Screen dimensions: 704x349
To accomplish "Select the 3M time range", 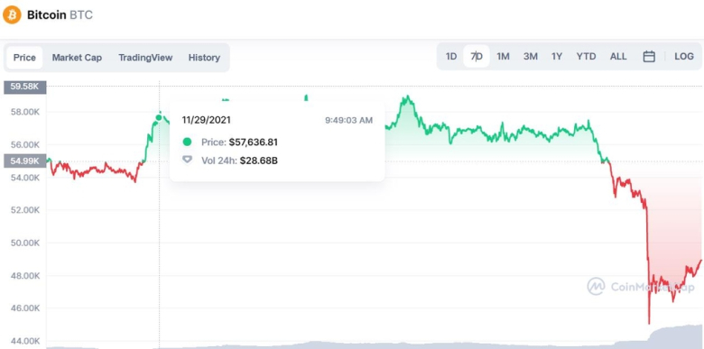I will [x=530, y=57].
